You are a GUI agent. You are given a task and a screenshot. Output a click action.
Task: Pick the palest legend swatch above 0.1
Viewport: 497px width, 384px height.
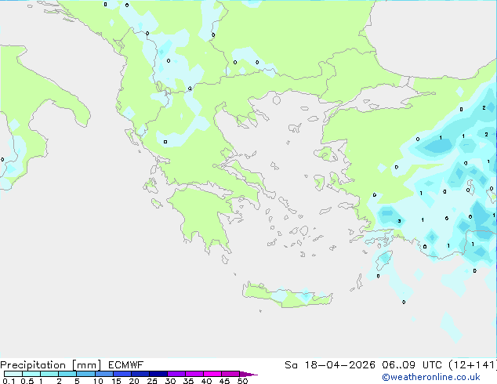tap(13, 374)
